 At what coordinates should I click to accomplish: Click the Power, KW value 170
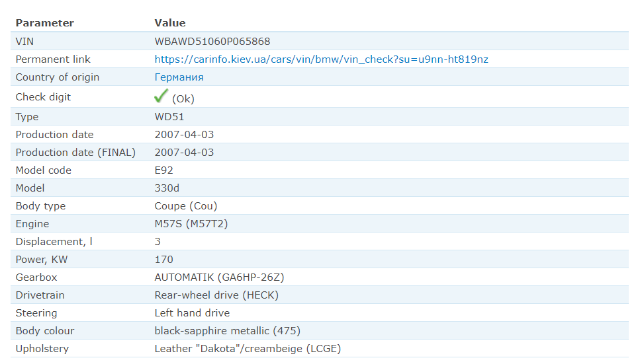pyautogui.click(x=163, y=260)
